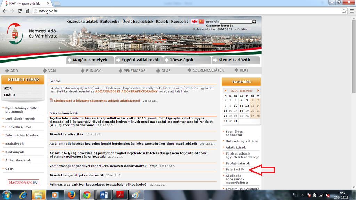Open the Chrome menu icon
Screen dimensions: 356x200
pos(352,11)
